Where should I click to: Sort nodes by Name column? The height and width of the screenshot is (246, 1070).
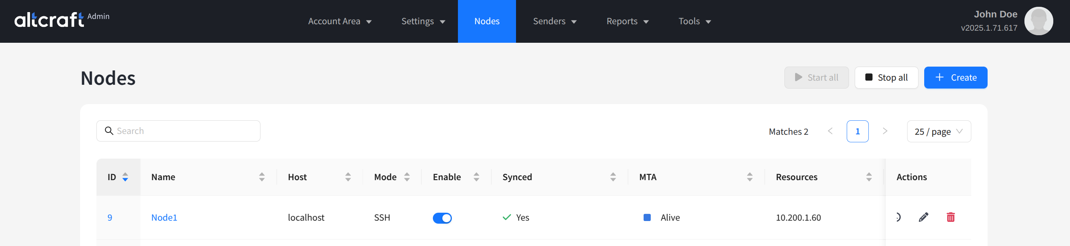click(x=262, y=177)
